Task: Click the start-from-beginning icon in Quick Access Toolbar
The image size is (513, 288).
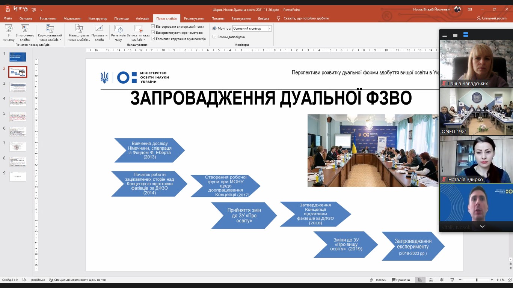Action: coord(34,9)
